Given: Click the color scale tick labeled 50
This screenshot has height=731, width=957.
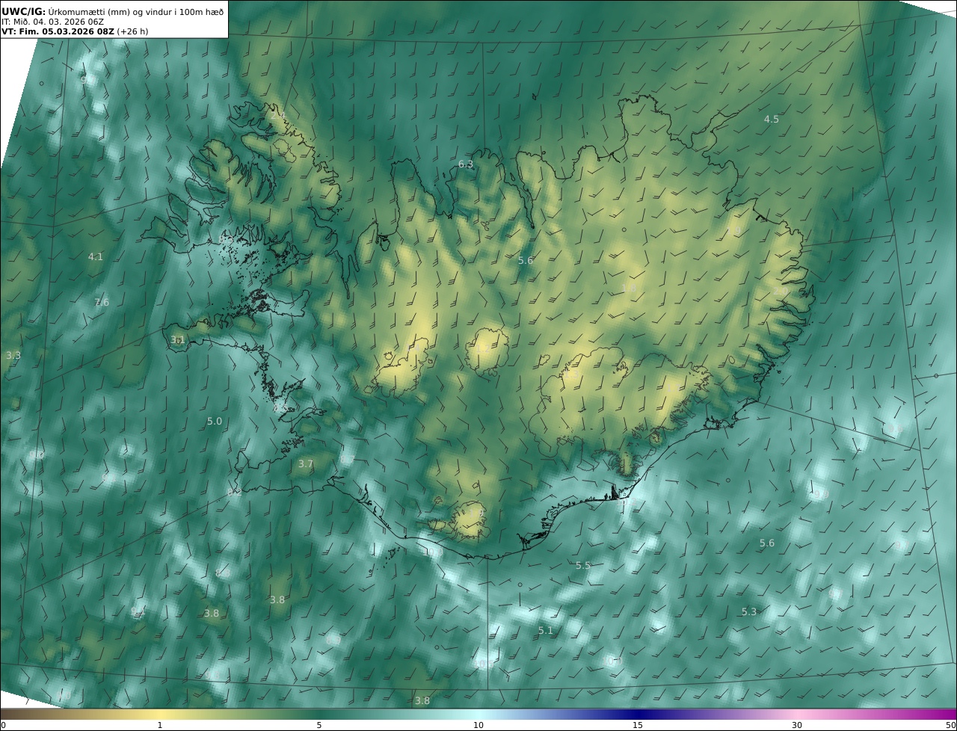Looking at the screenshot, I should [x=951, y=725].
